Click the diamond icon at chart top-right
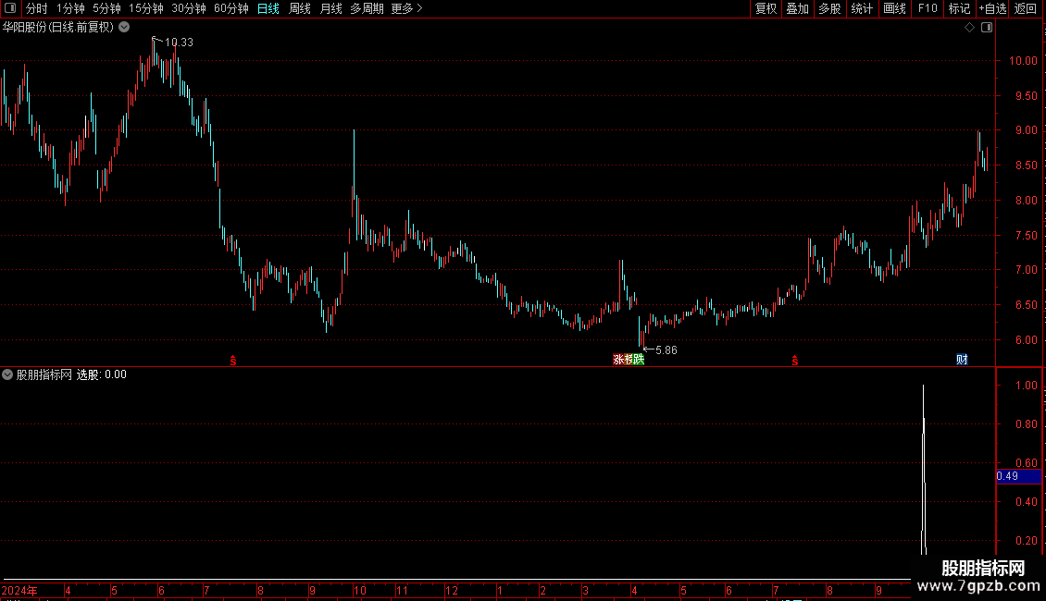The image size is (1046, 601). pyautogui.click(x=969, y=28)
